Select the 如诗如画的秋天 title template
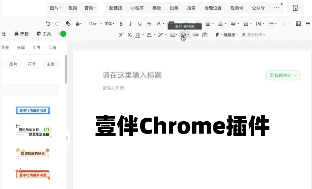This screenshot has width=312, height=189. tap(33, 153)
